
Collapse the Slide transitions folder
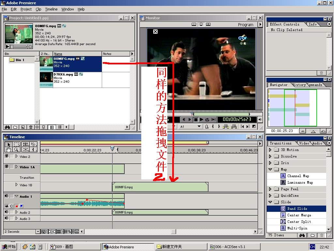(270, 202)
